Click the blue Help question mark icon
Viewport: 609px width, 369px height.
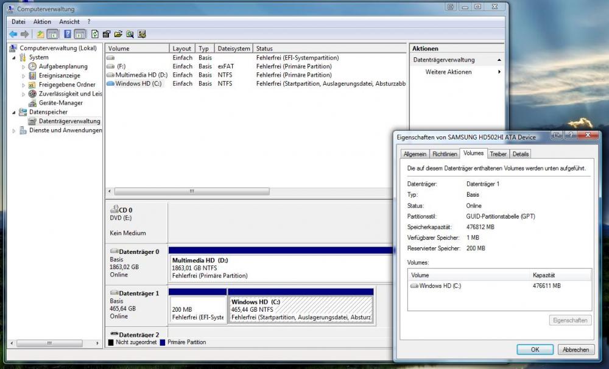pos(67,34)
